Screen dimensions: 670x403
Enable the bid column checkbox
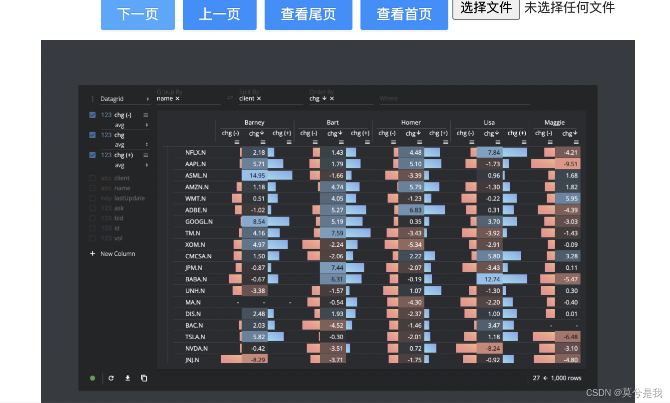point(92,218)
